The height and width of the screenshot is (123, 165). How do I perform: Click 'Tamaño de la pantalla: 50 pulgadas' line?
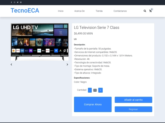[x=93, y=49]
